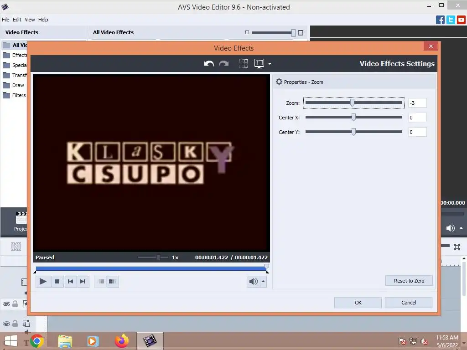Select the Effects folder in sidebar

15,55
